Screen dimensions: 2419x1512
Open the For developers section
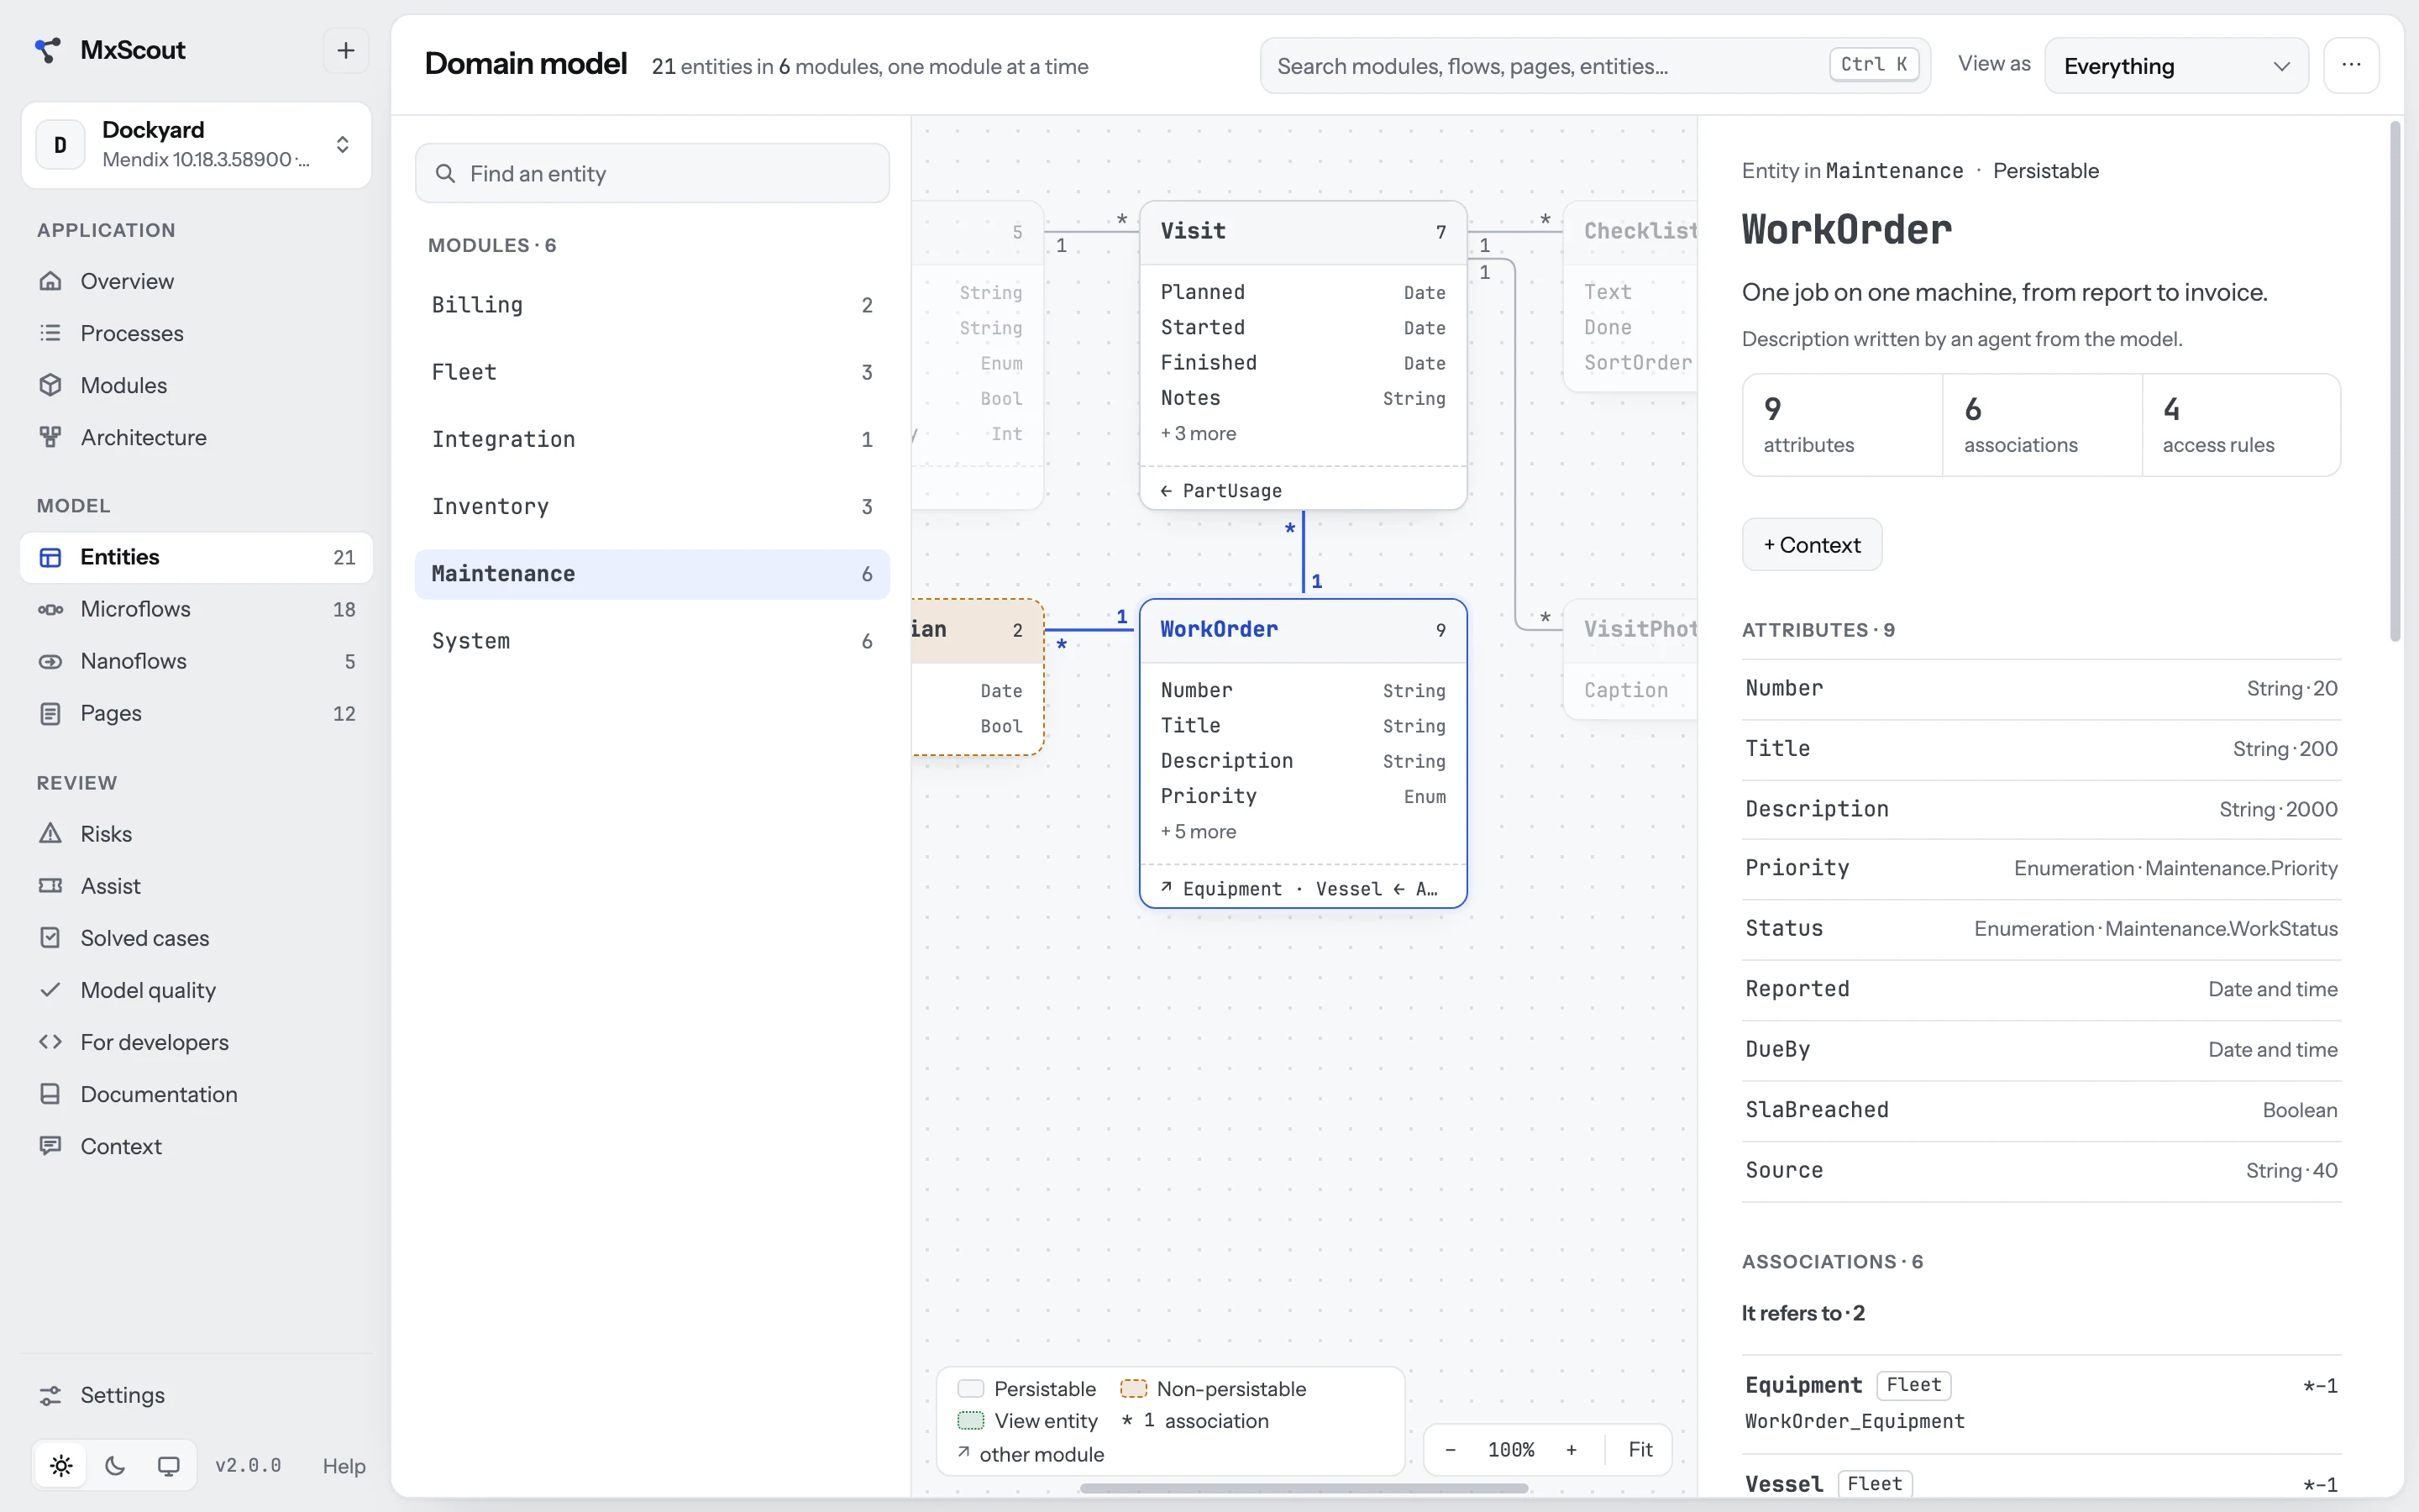click(x=196, y=1042)
